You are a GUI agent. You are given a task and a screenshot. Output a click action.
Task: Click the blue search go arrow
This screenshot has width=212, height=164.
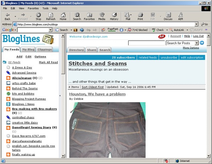tap(202, 43)
